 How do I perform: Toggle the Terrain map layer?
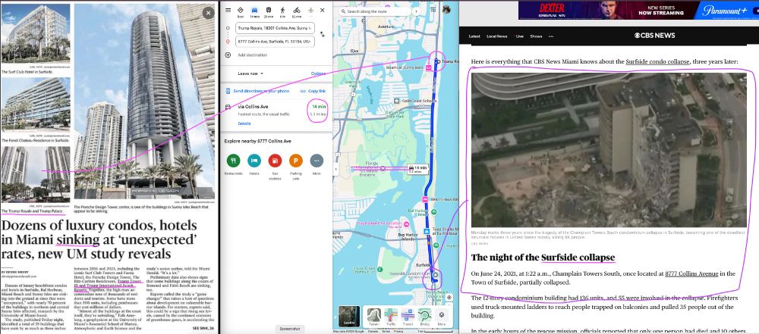[373, 317]
